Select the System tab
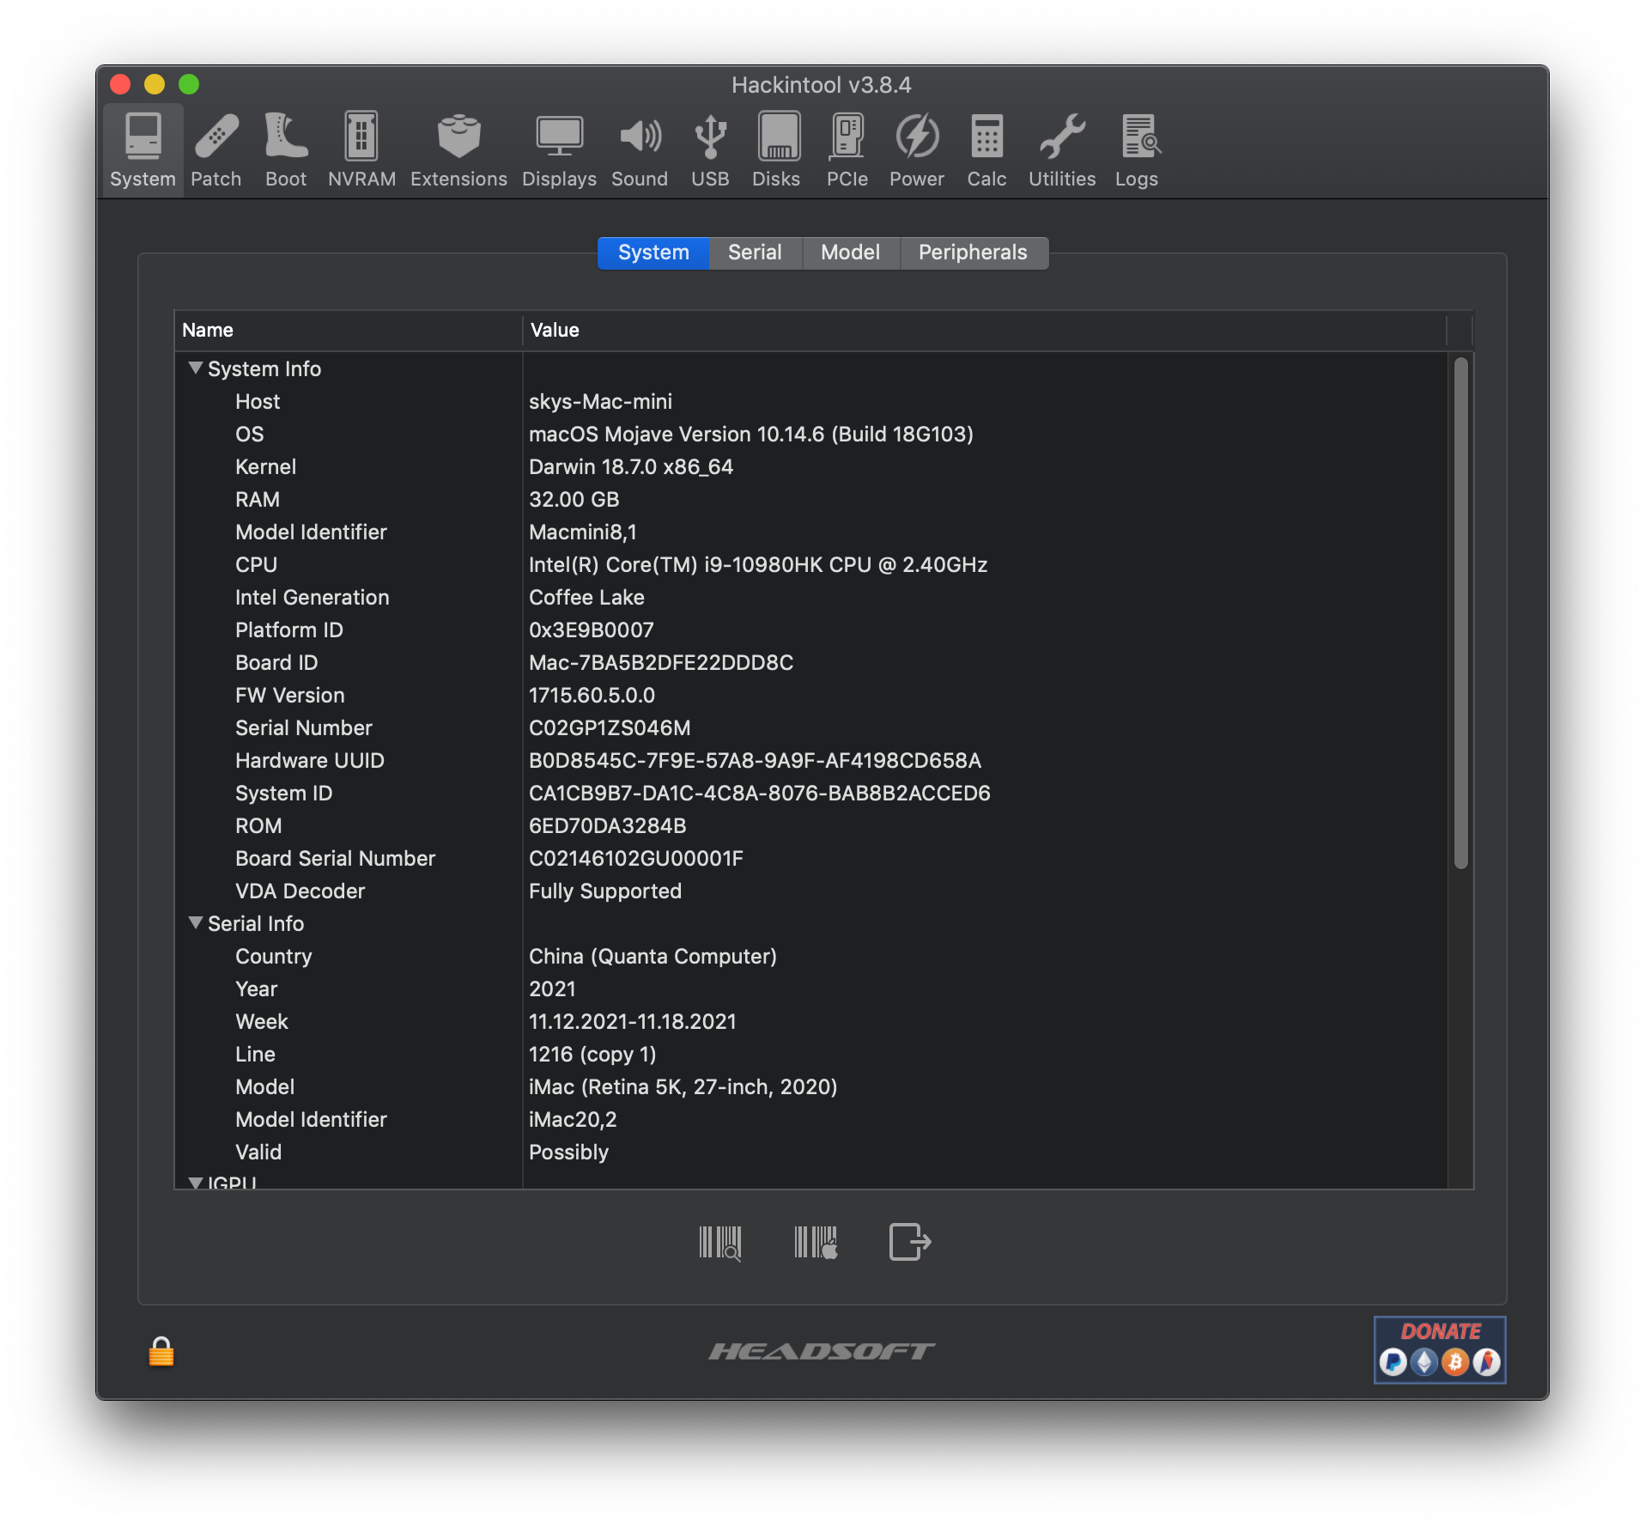Image resolution: width=1645 pixels, height=1527 pixels. pyautogui.click(x=653, y=252)
